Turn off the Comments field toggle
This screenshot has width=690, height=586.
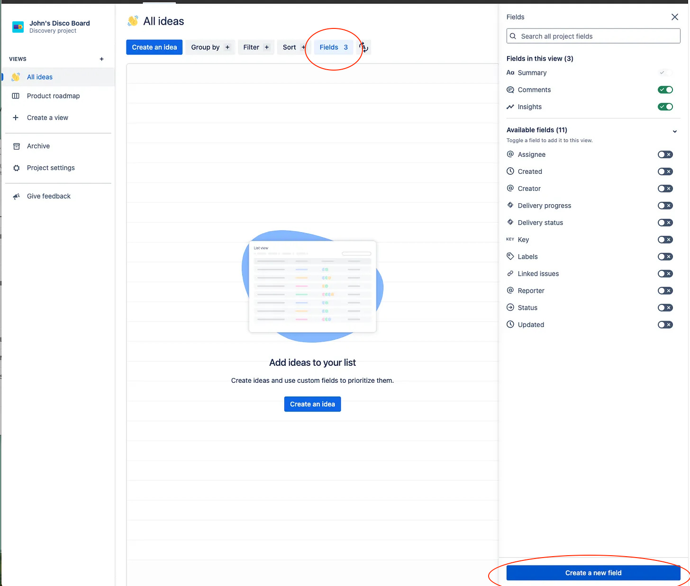(665, 90)
